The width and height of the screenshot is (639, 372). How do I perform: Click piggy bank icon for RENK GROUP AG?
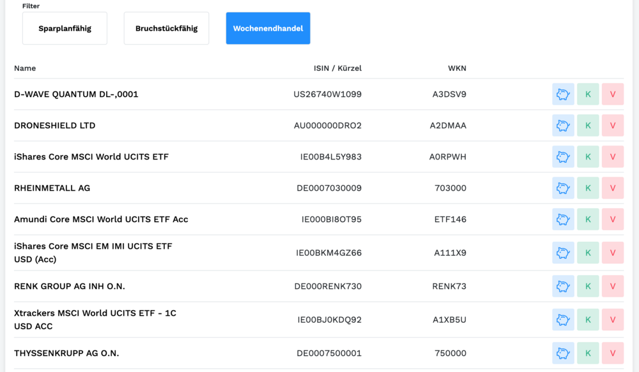(x=563, y=286)
